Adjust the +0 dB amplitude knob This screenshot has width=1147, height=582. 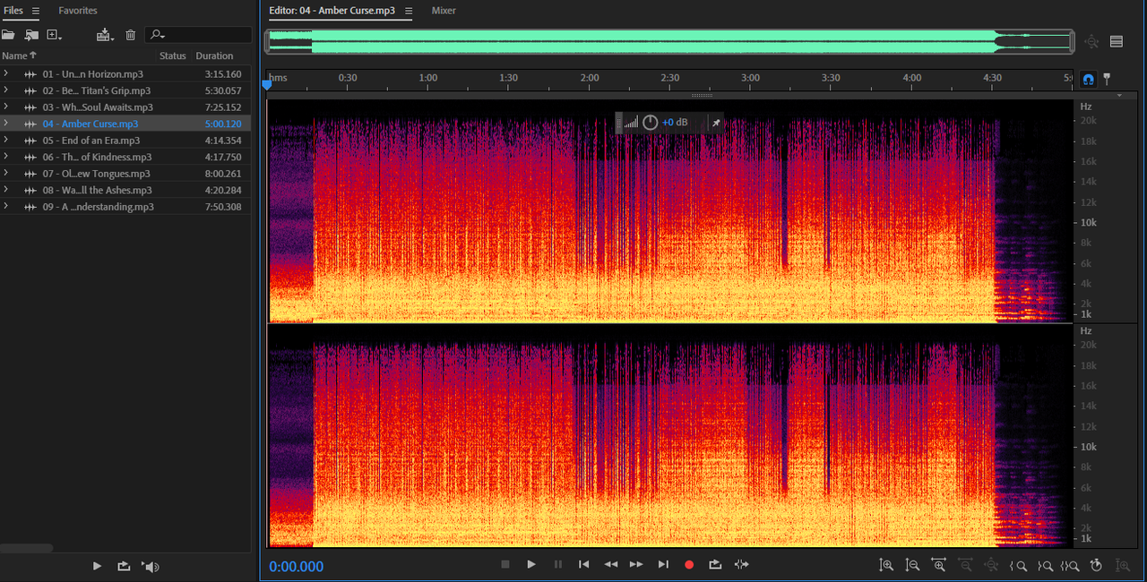pyautogui.click(x=651, y=123)
